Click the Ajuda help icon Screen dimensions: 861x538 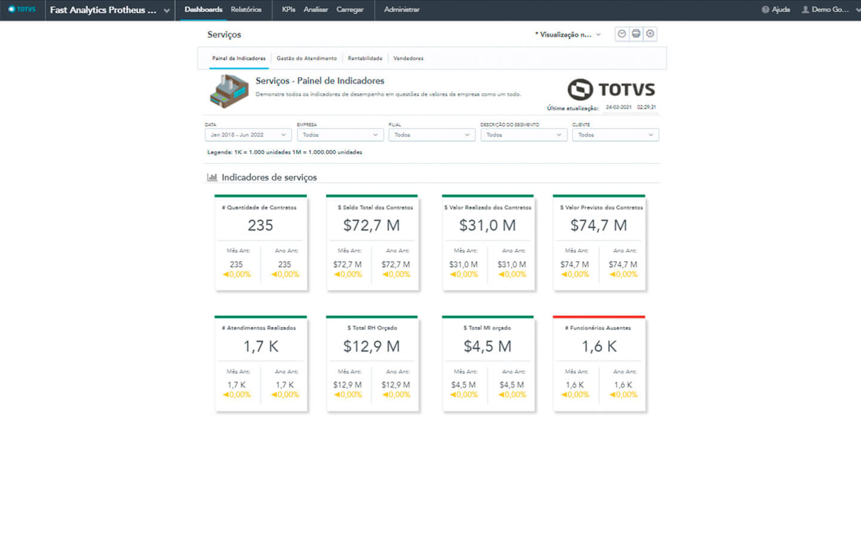coord(765,10)
